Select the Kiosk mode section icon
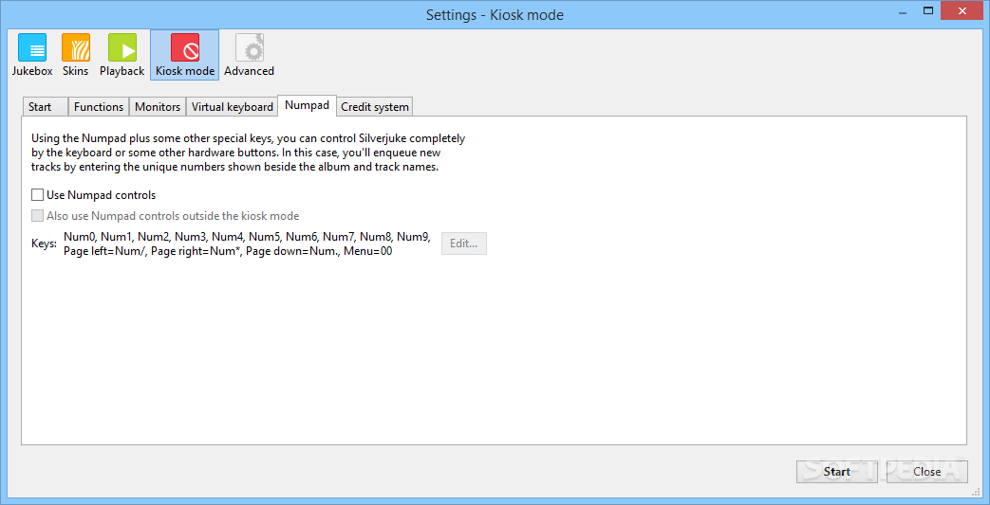The height and width of the screenshot is (505, 990). [x=185, y=55]
